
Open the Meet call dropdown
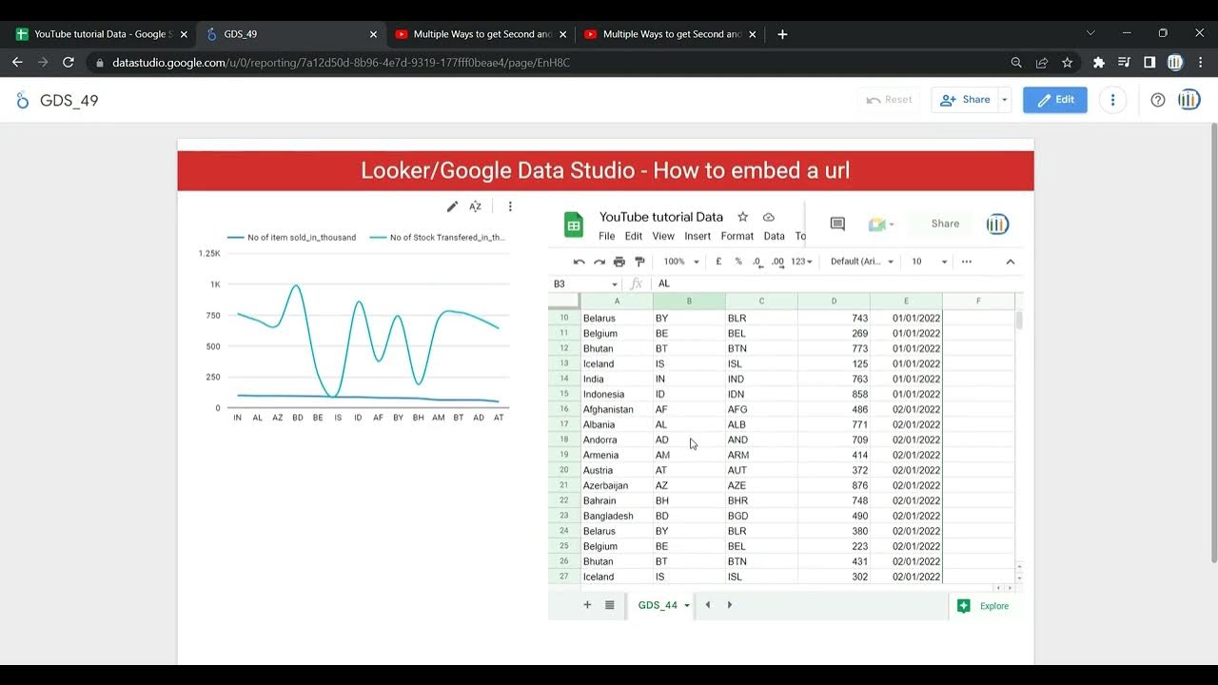(x=881, y=225)
